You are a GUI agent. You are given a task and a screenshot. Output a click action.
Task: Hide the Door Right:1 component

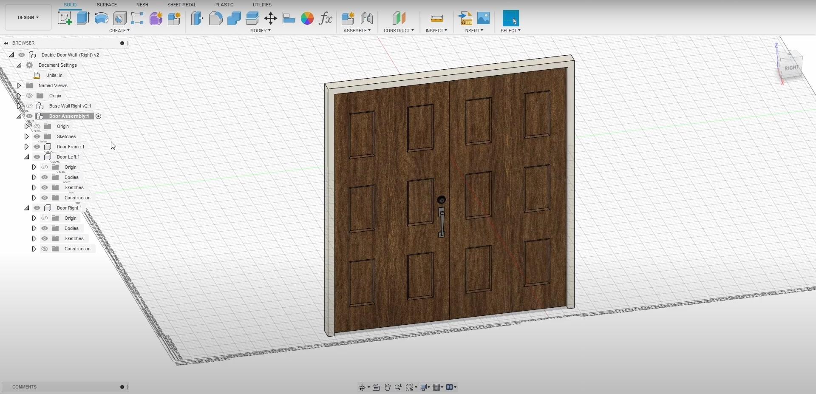pos(37,208)
